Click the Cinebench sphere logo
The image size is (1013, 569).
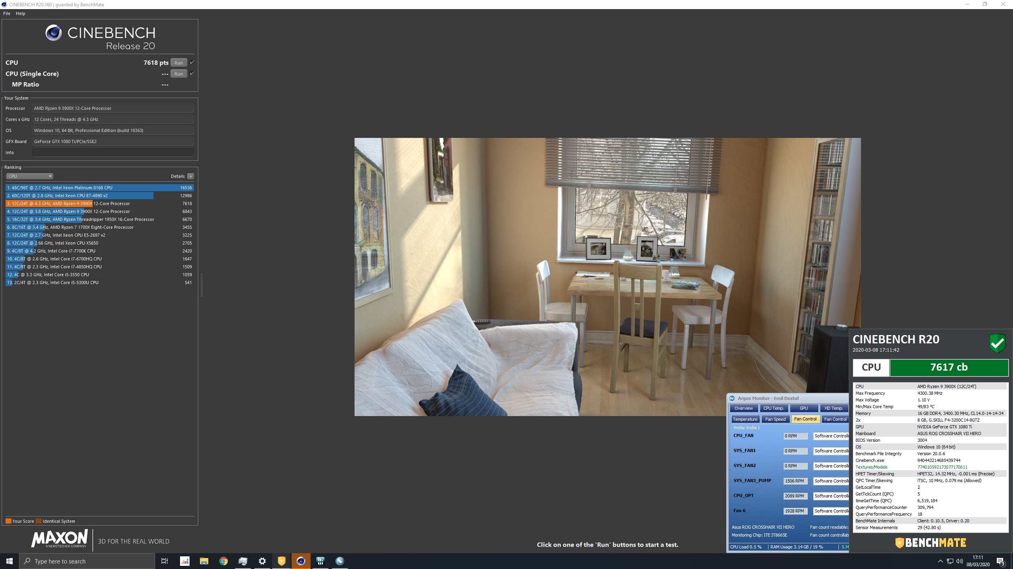pos(53,33)
